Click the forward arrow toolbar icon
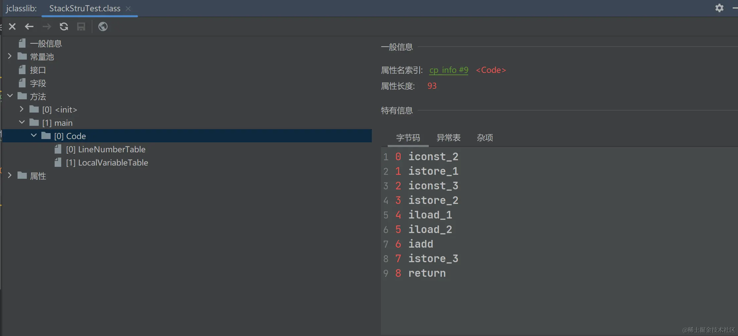This screenshot has width=738, height=336. pos(47,26)
